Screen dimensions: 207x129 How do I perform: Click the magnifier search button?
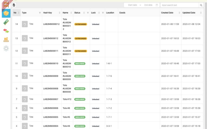pyautogui.click(x=201, y=5)
